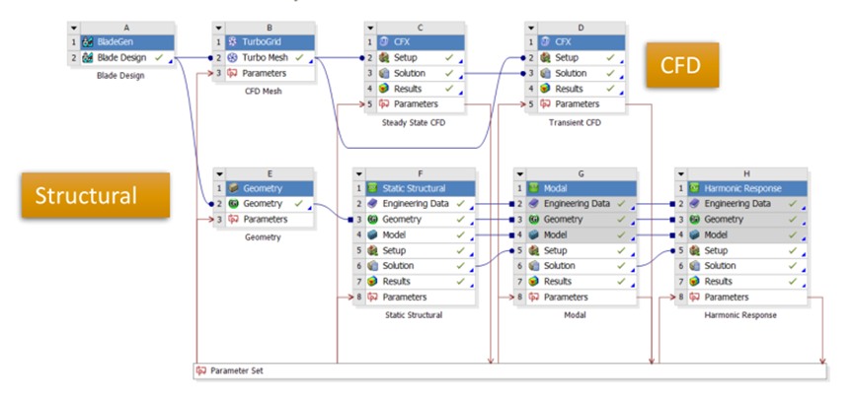
Task: Click the TurboGrid icon in system B header
Action: point(232,41)
